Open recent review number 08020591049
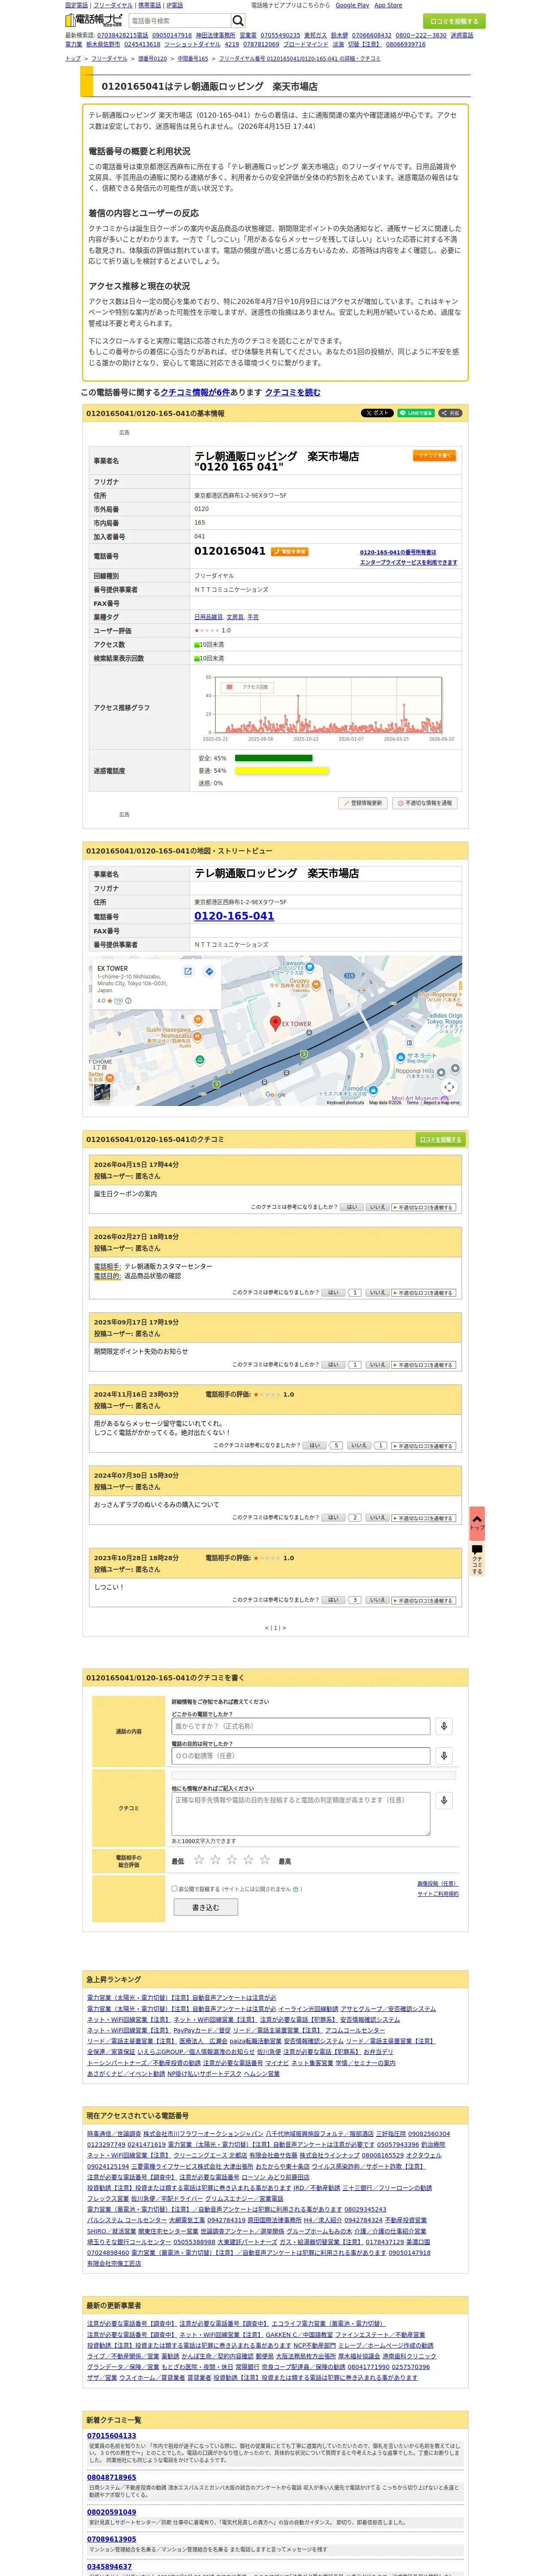This screenshot has height=2576, width=551. [112, 2512]
